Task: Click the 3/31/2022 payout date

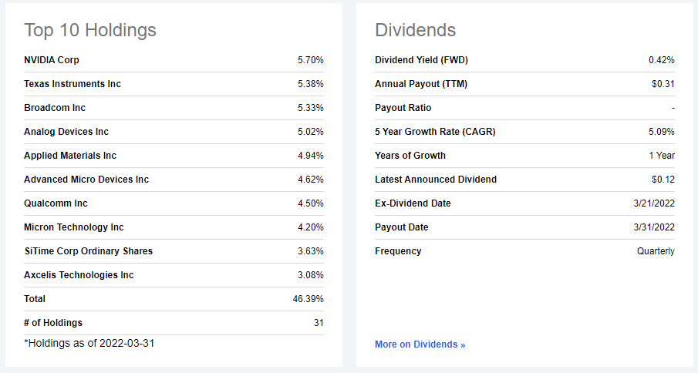Action: [x=654, y=227]
